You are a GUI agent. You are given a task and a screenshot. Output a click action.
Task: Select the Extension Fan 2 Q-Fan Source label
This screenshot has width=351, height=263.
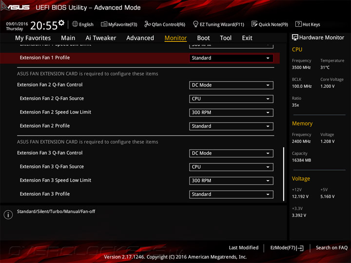(52, 98)
